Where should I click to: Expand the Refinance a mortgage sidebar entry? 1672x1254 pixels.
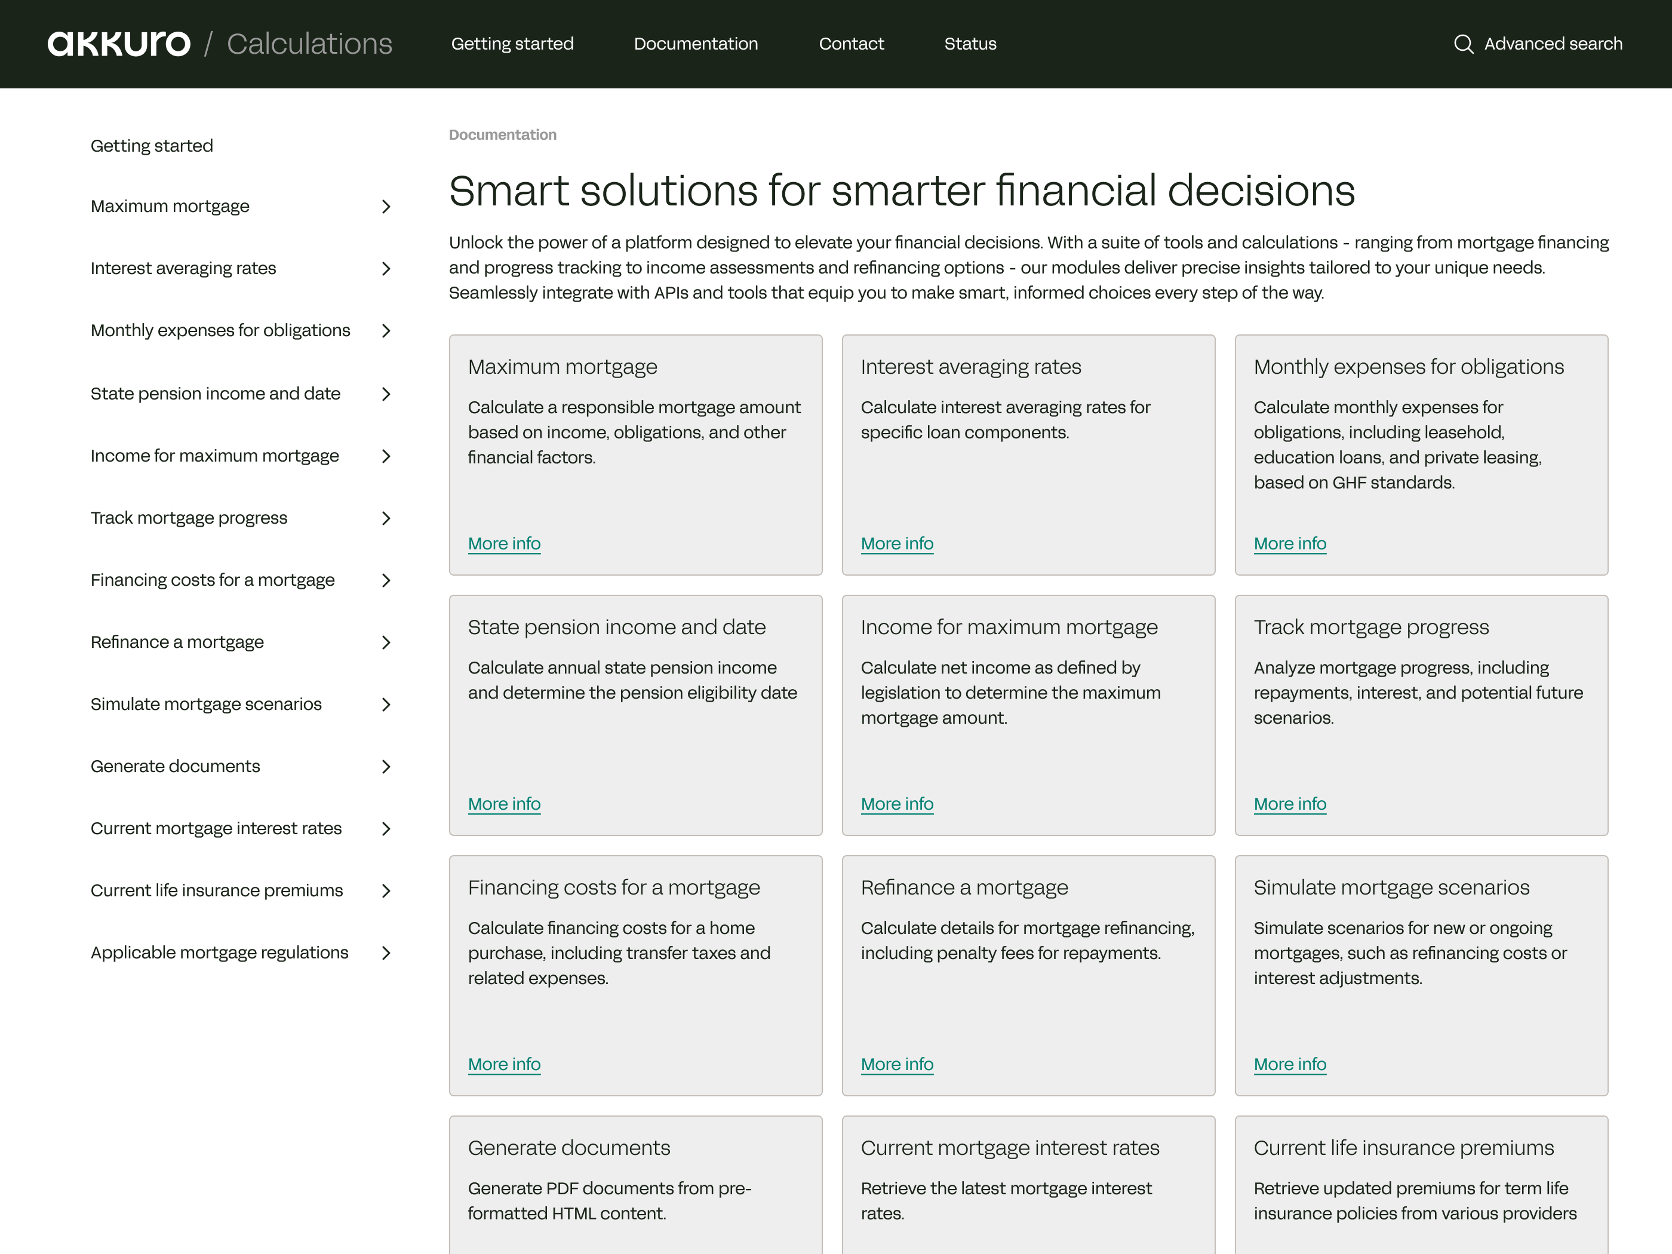click(x=386, y=643)
